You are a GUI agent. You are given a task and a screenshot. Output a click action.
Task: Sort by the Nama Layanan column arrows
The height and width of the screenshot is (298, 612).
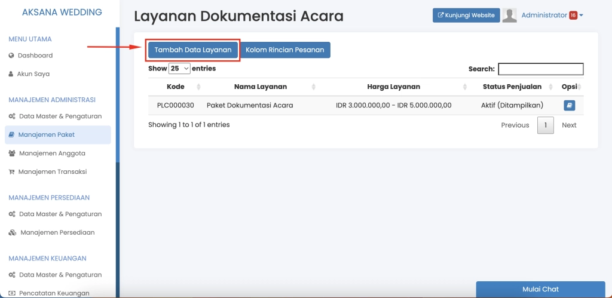tap(313, 87)
